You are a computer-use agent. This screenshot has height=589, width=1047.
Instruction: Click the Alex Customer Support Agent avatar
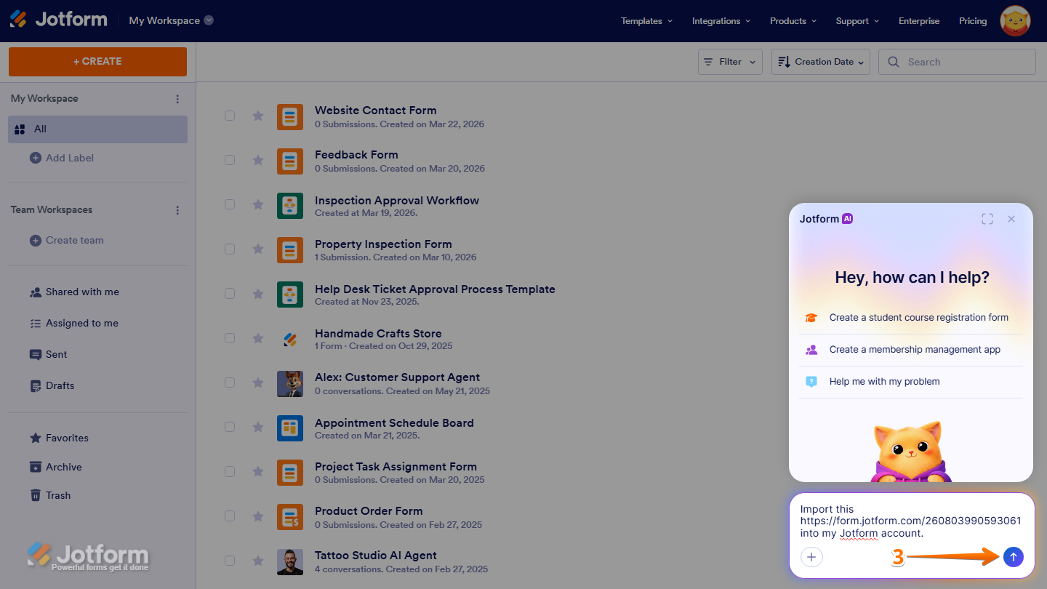pos(290,384)
